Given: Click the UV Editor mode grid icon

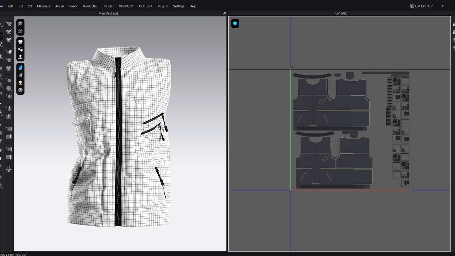Looking at the screenshot, I should coord(412,6).
